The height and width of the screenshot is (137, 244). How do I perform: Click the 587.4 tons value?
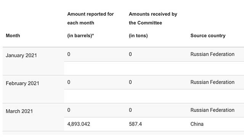click(x=135, y=124)
